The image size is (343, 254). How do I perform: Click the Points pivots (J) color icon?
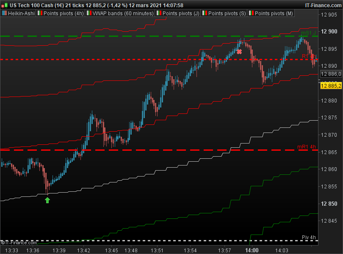pos(159,13)
